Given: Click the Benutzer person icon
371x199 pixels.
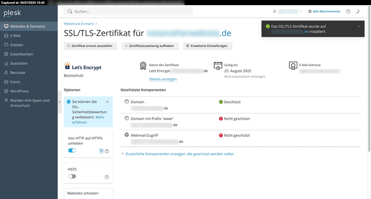Looking at the screenshot, I should [6, 73].
